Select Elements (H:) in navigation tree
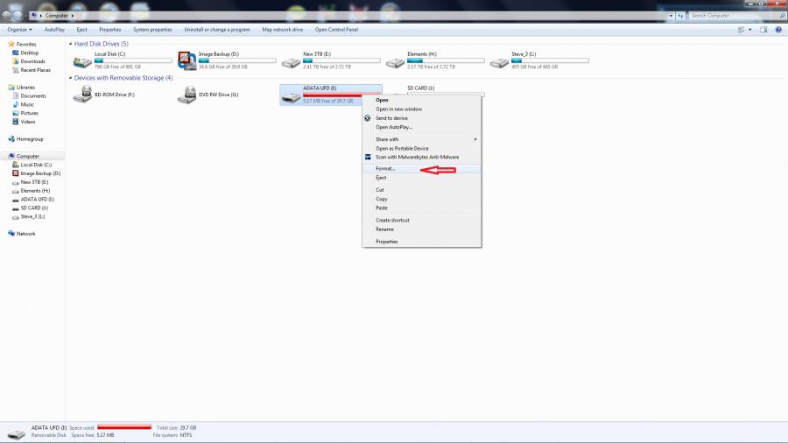 [x=35, y=190]
